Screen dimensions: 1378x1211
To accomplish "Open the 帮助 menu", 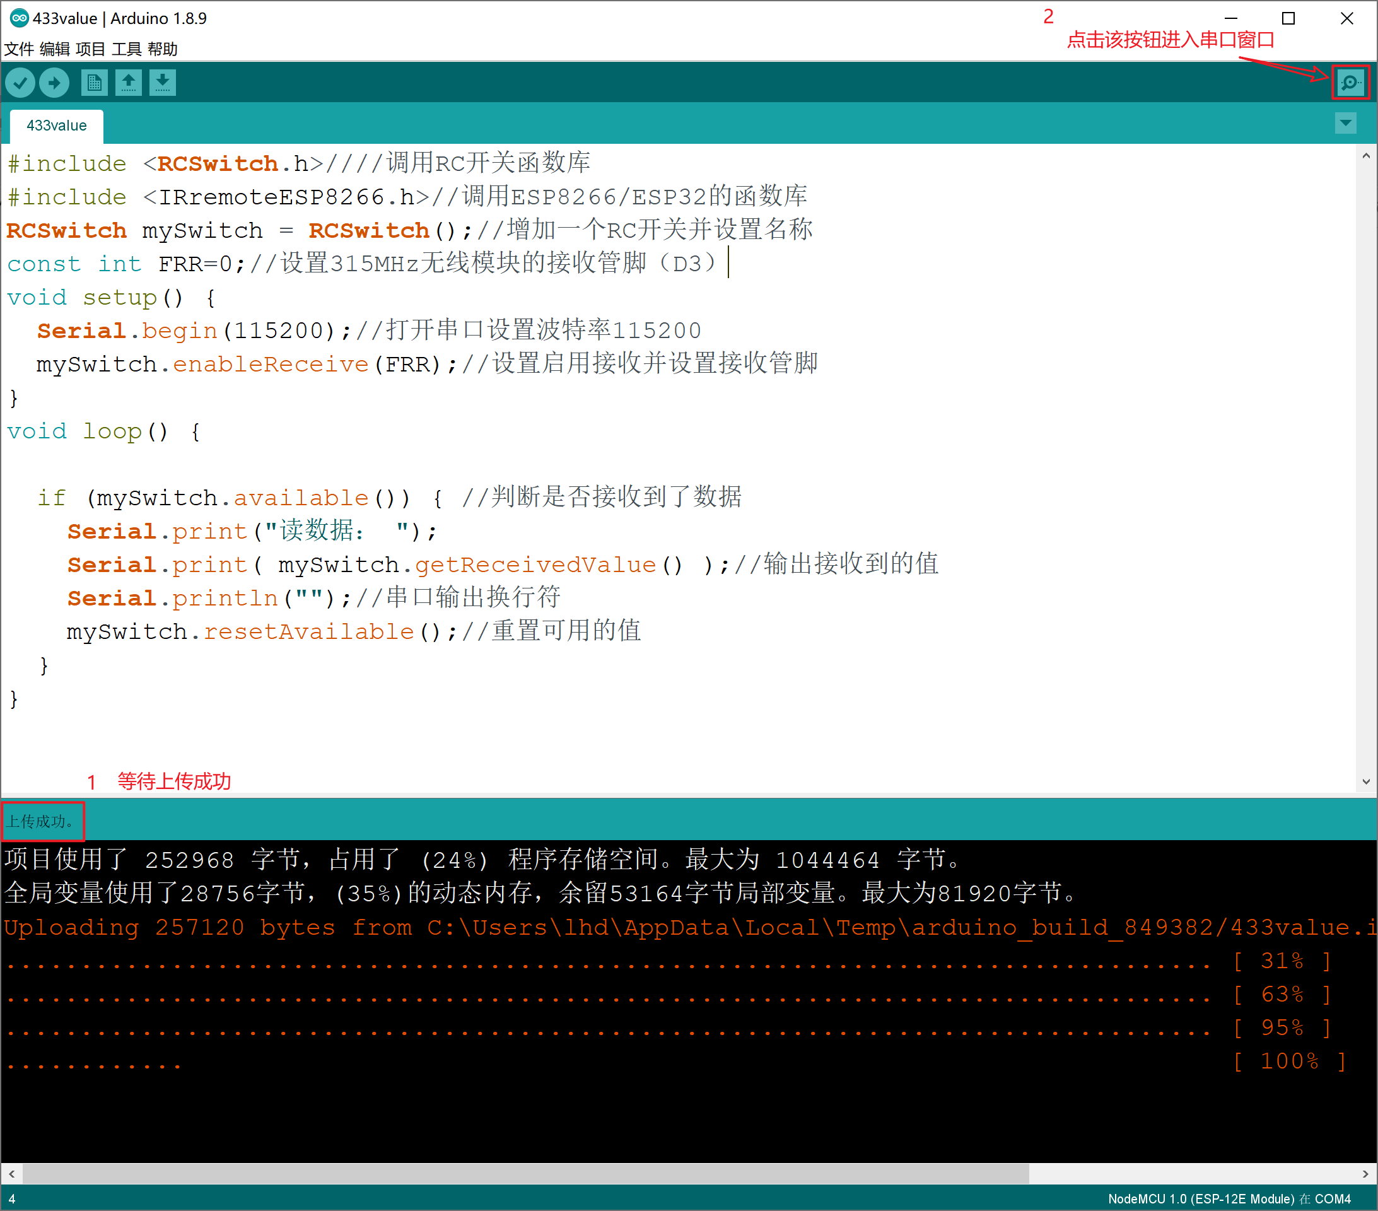I will pos(163,49).
